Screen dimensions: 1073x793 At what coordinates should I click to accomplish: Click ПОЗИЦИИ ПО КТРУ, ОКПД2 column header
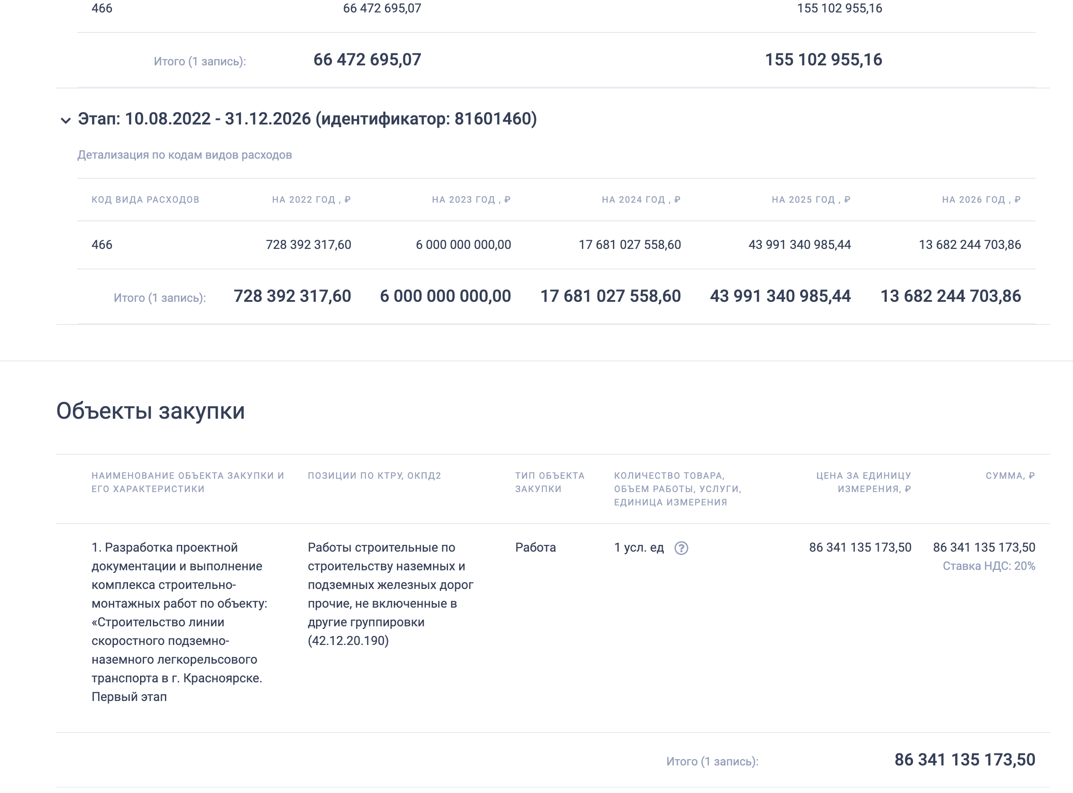pyautogui.click(x=374, y=476)
